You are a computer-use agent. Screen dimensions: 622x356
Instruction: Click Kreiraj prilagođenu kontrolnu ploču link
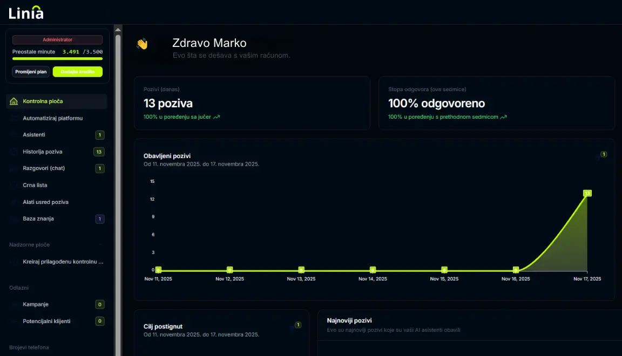[x=63, y=262]
